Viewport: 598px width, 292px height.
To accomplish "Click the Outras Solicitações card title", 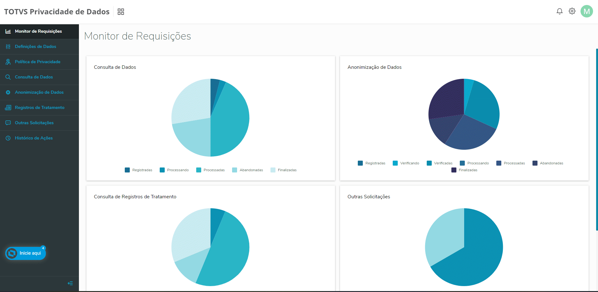I will pyautogui.click(x=369, y=197).
